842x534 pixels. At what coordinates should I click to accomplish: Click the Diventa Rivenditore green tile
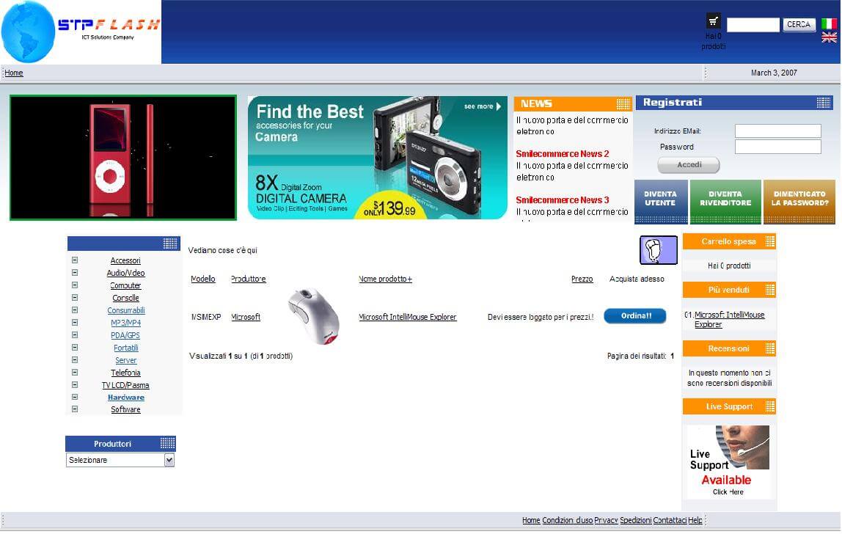coord(725,202)
